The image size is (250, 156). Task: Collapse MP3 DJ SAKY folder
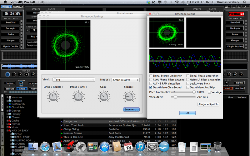7,130
